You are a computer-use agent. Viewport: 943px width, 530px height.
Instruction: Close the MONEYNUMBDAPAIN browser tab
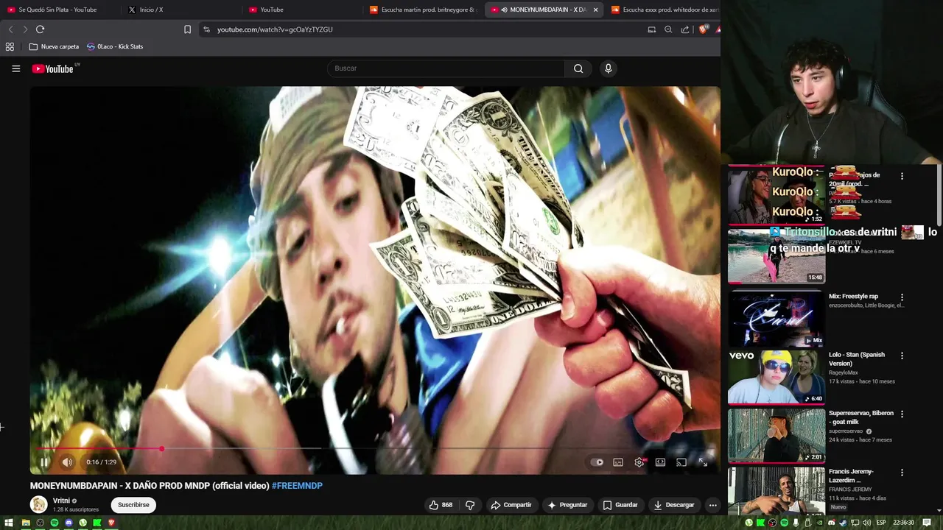pyautogui.click(x=595, y=10)
